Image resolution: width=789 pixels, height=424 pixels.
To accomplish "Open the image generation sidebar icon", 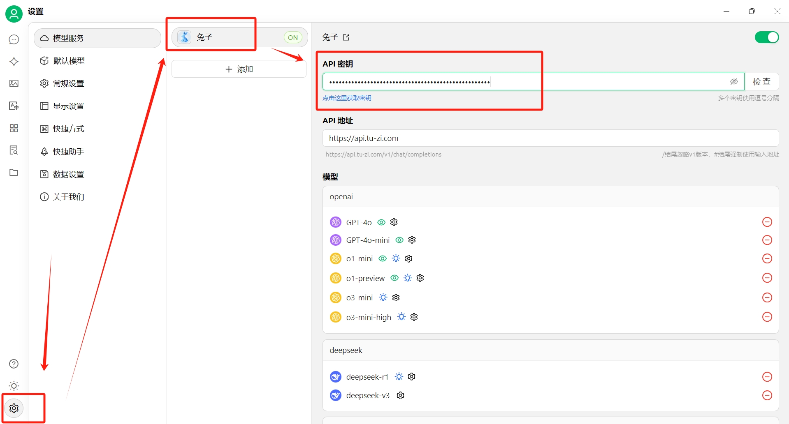I will coord(14,83).
